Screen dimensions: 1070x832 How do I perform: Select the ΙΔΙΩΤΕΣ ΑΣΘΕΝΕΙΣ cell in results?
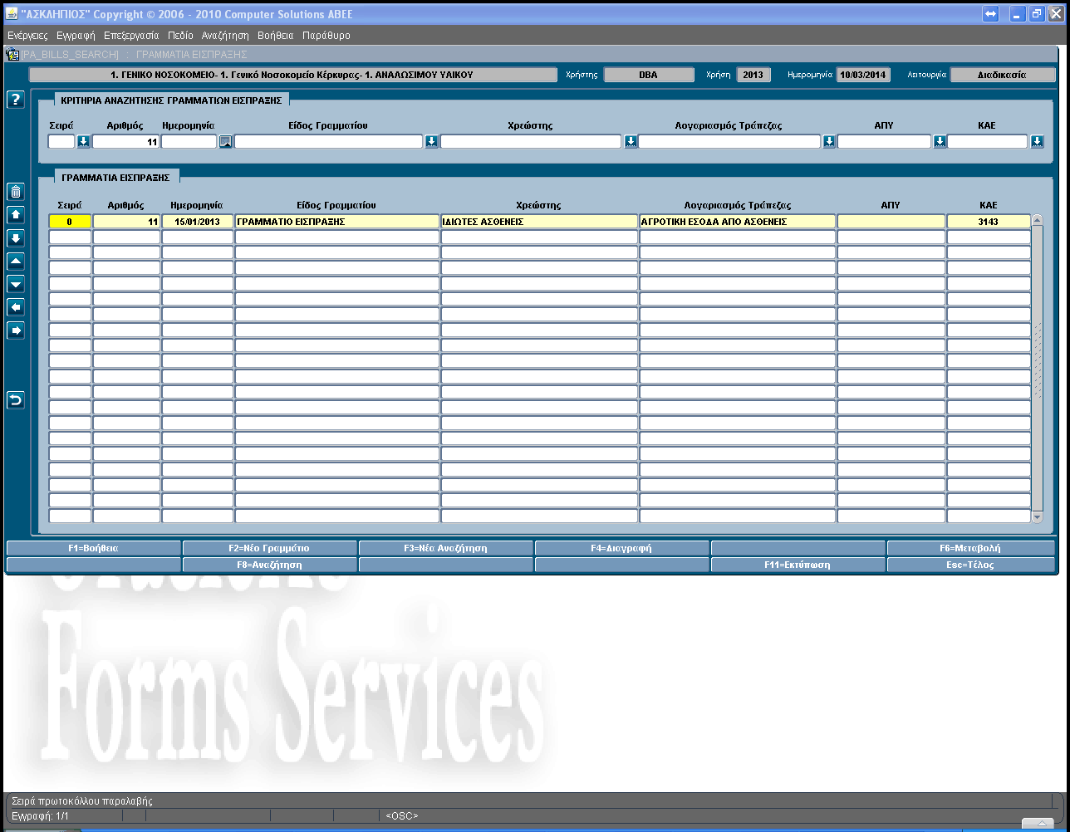pos(539,222)
